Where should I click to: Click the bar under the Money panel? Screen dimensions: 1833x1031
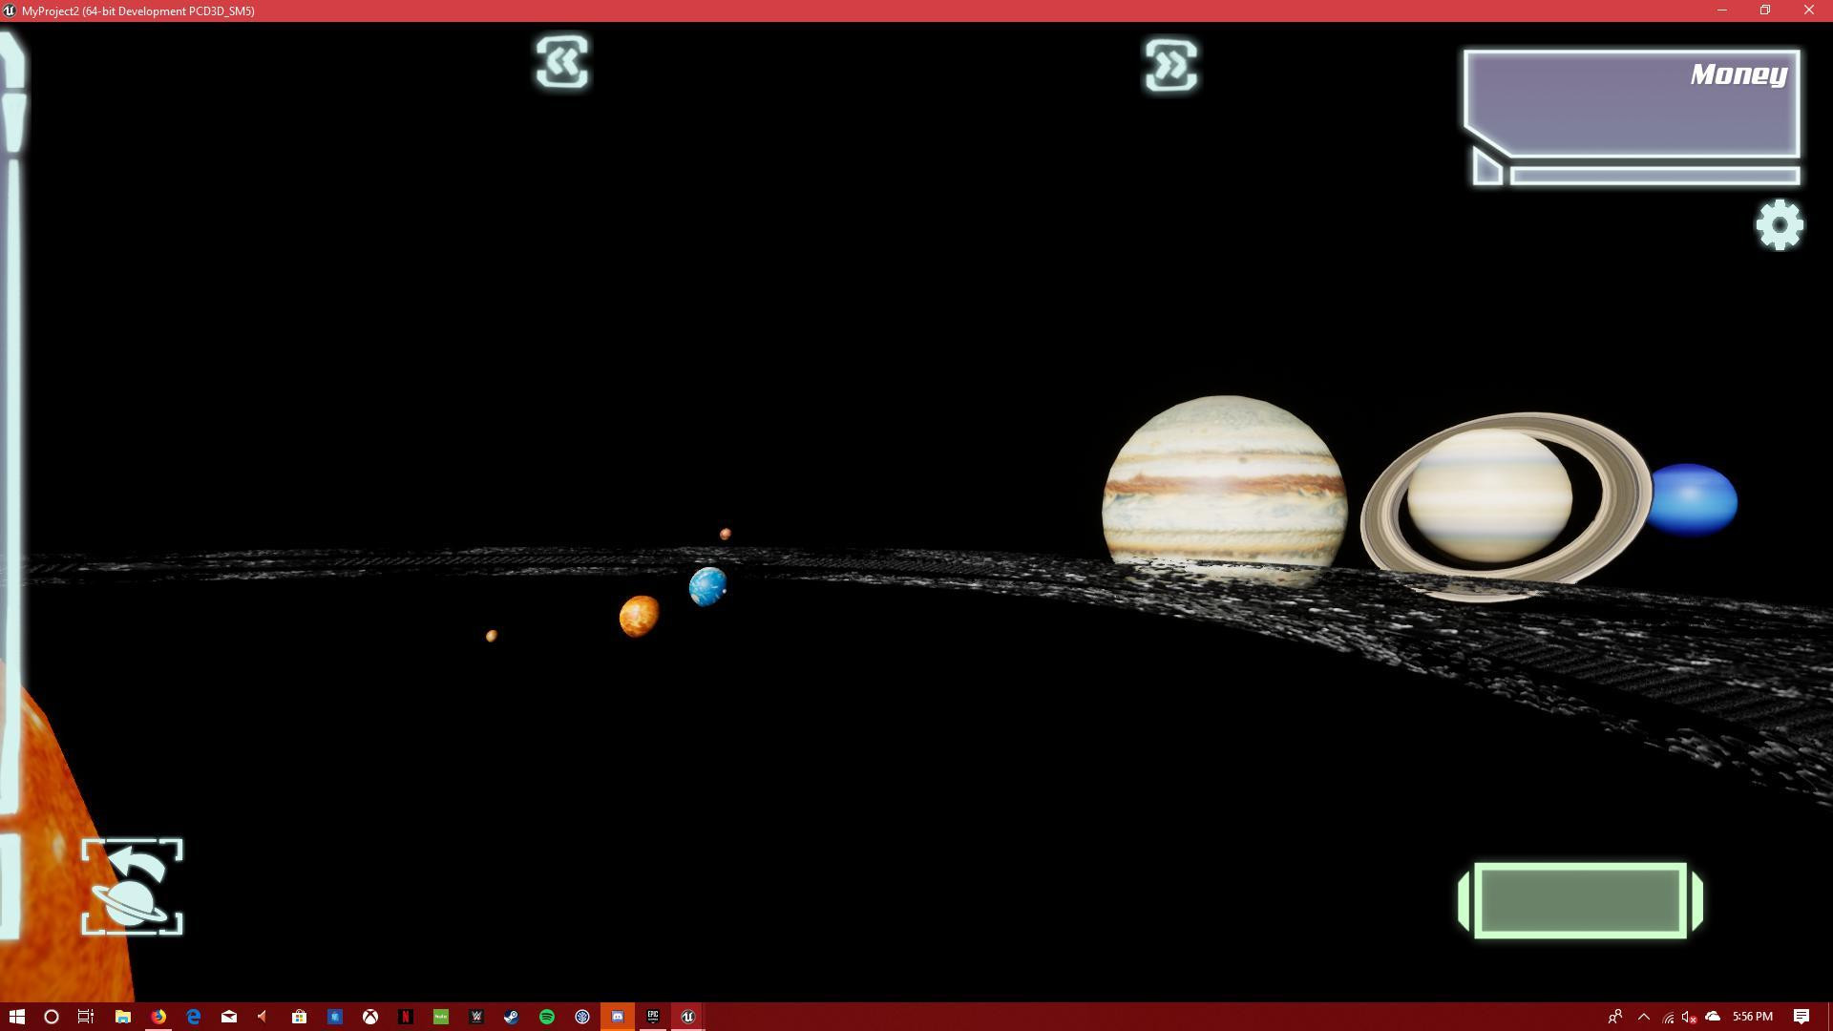coord(1654,176)
